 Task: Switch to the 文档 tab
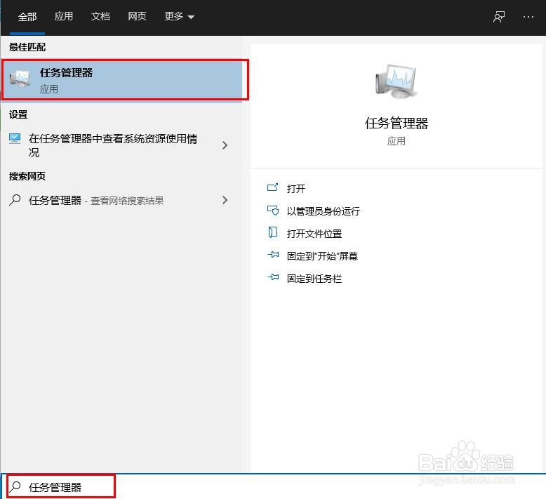[x=100, y=16]
